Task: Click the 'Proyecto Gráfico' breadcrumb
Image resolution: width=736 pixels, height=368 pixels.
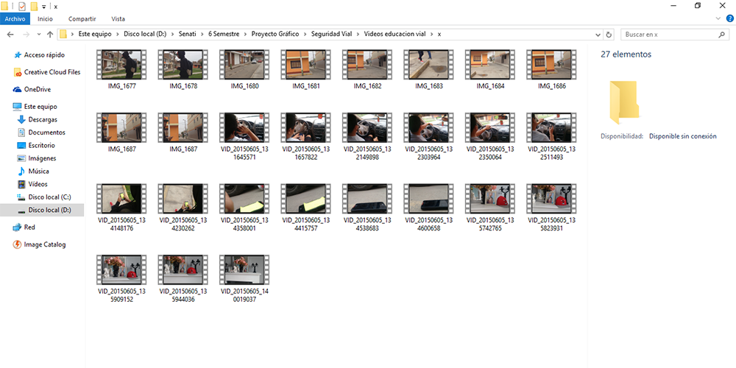Action: (275, 35)
